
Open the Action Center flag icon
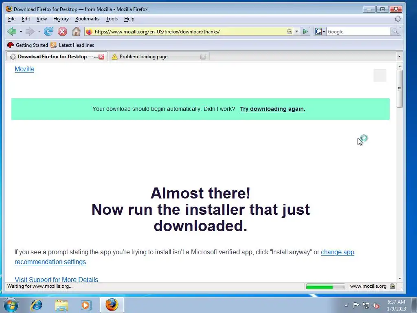(x=356, y=305)
